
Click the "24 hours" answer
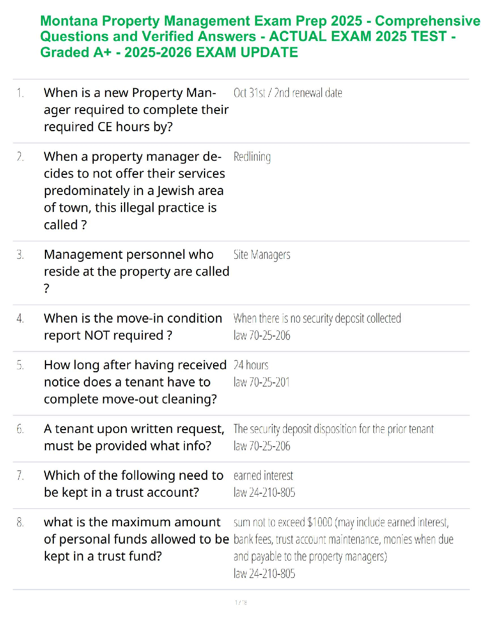point(251,365)
